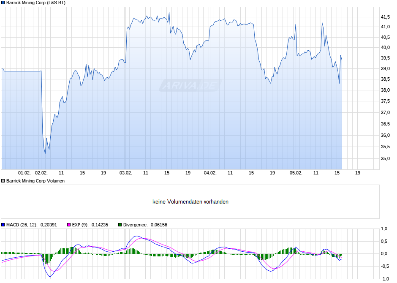Click the '41,0' price axis label
This screenshot has height=283, width=397.
click(385, 27)
